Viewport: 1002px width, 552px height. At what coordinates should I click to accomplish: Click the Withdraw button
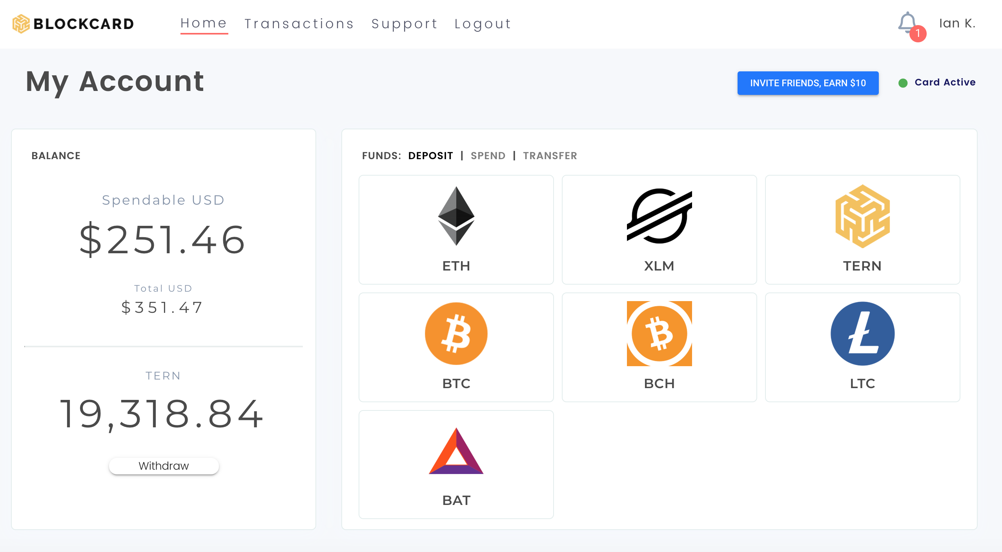tap(164, 465)
